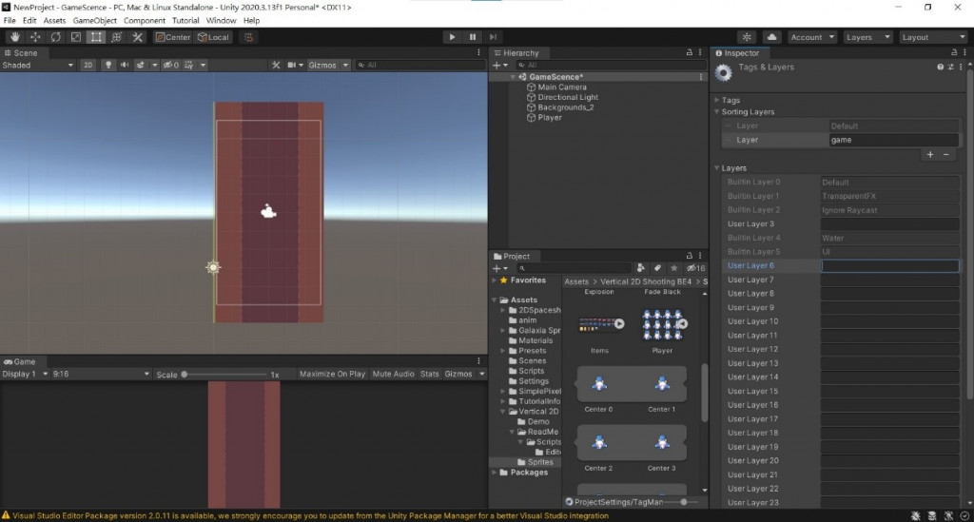Open GameScence row context menu dots
Viewport: 974px width, 522px height.
point(701,77)
